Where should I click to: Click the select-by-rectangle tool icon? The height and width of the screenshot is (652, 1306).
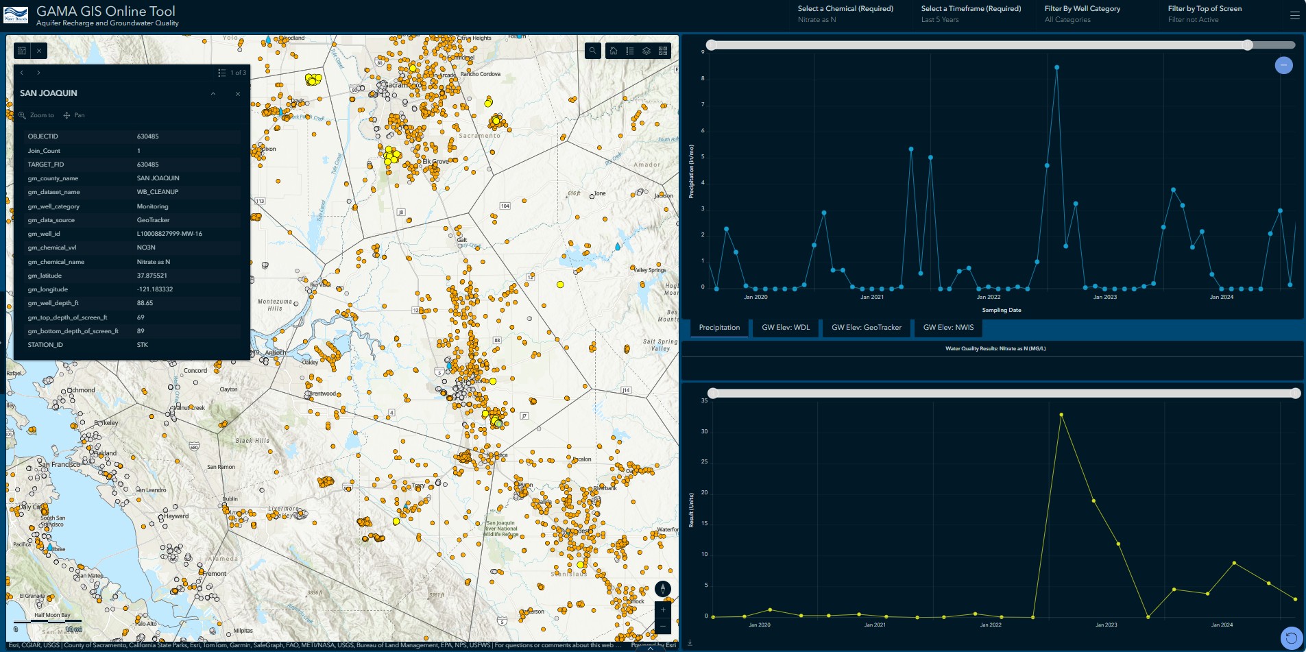(x=22, y=51)
